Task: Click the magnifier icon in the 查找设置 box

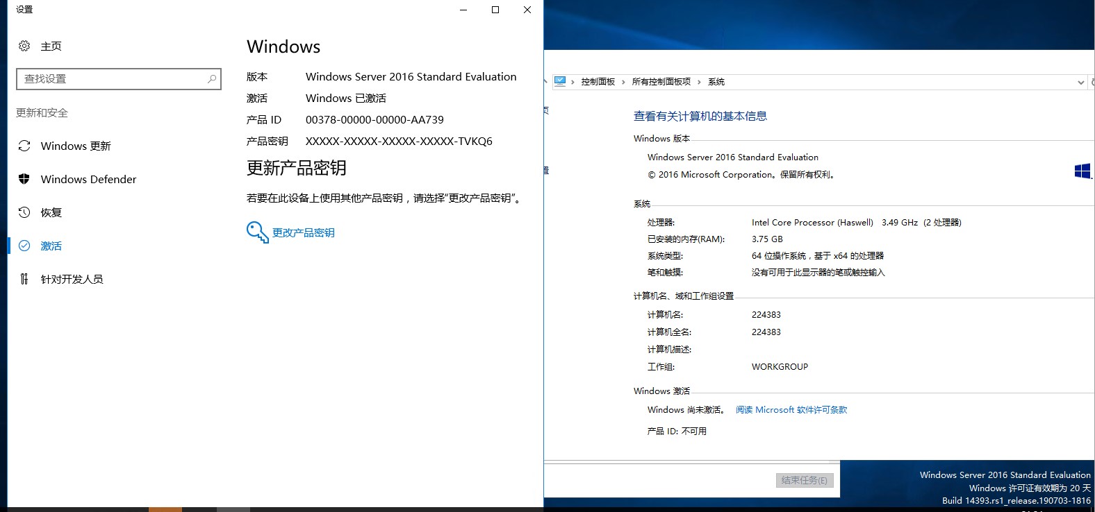Action: click(212, 79)
